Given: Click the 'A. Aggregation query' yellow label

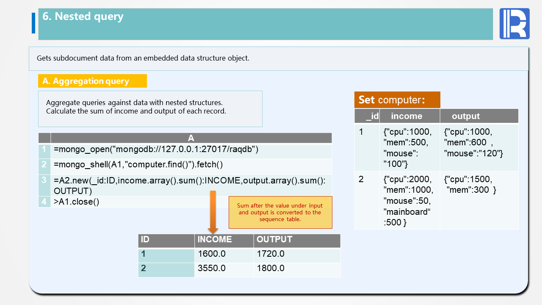Looking at the screenshot, I should [x=92, y=81].
